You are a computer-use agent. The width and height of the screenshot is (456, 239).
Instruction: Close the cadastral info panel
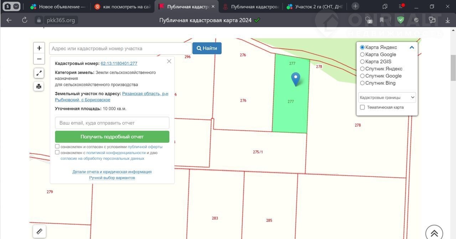click(x=169, y=61)
